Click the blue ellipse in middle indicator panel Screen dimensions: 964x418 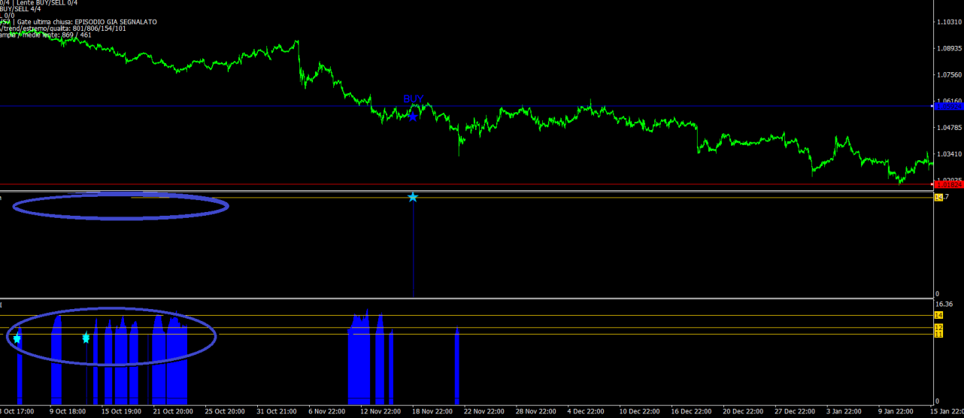click(120, 218)
